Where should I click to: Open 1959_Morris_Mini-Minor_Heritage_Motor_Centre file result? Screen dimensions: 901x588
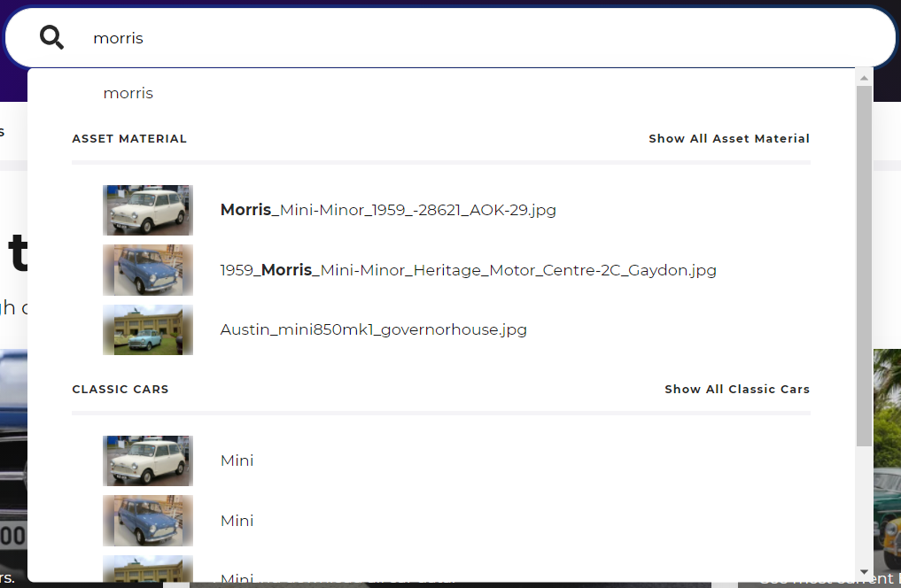click(x=469, y=270)
